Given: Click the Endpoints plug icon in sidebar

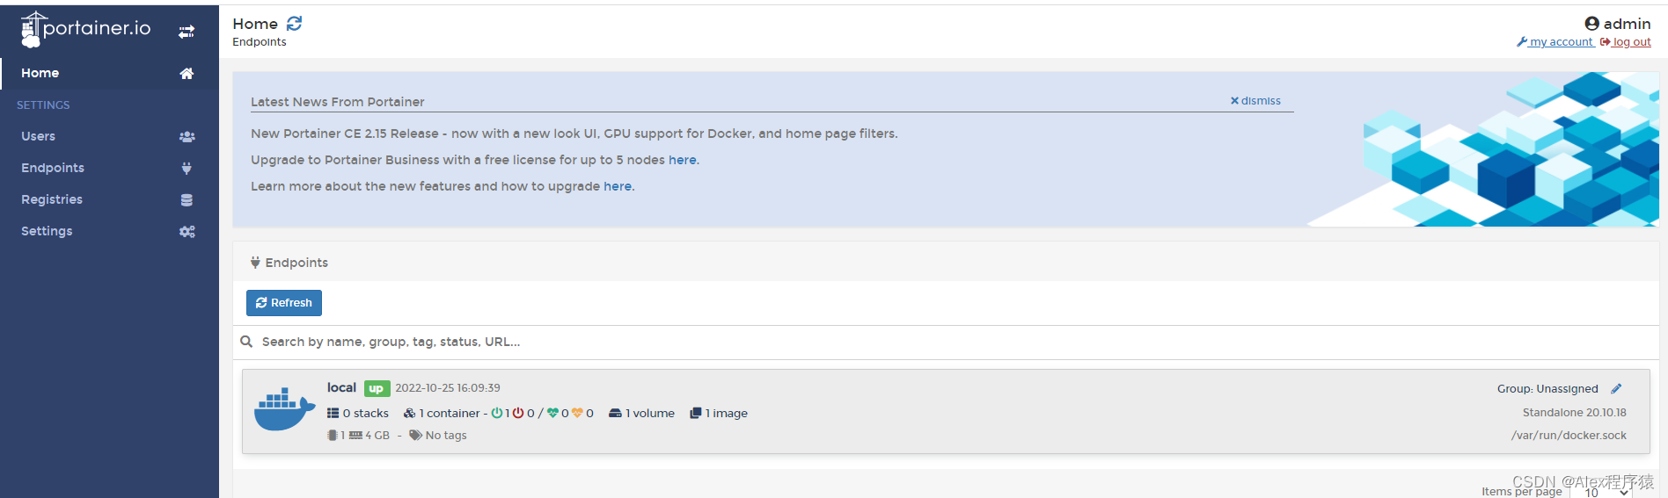Looking at the screenshot, I should click(187, 169).
